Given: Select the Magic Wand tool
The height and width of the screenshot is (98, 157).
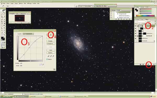Looking at the screenshot, I should click(4, 15).
